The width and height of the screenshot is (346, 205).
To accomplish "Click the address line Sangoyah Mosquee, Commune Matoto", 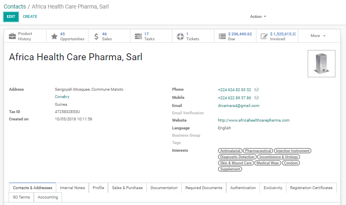I will pos(89,89).
